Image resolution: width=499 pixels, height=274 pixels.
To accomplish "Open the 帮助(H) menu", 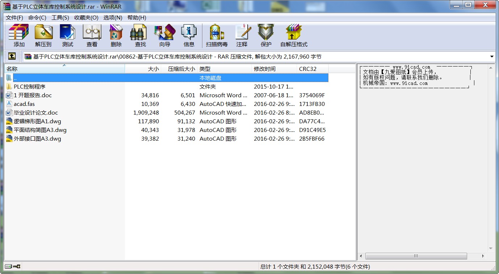I will [137, 17].
